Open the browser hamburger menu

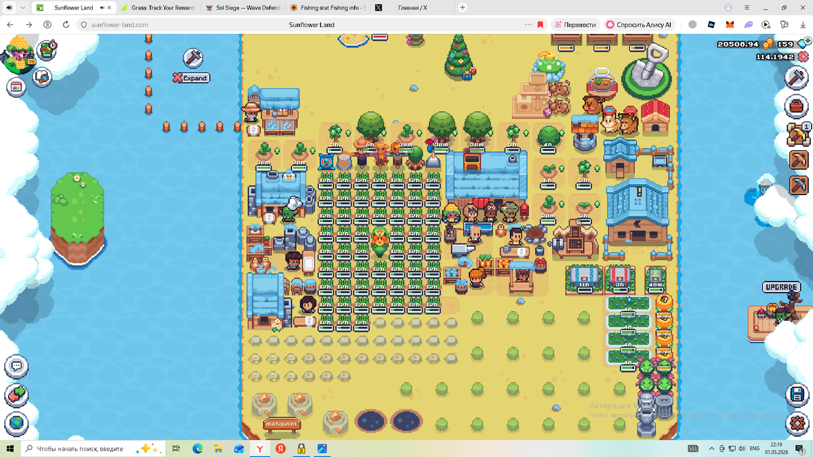click(x=747, y=7)
